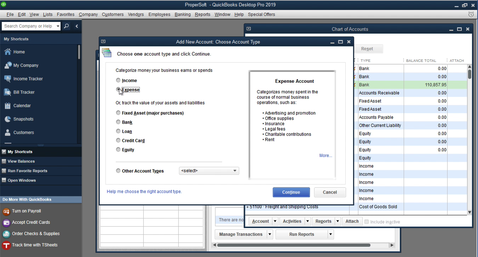Toggle Include inactive checkbox in Chart of Accounts
The image size is (478, 257).
[x=366, y=222]
